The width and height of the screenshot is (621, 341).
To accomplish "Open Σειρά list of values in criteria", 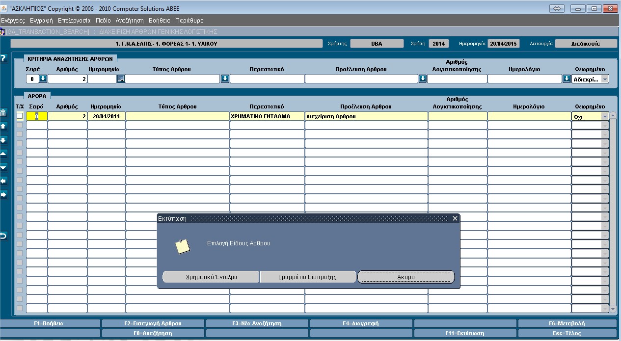I will [43, 79].
